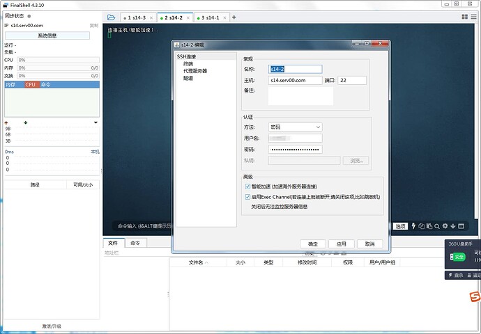Open terminal settings gear icon
This screenshot has height=334, width=481.
tap(445, 226)
